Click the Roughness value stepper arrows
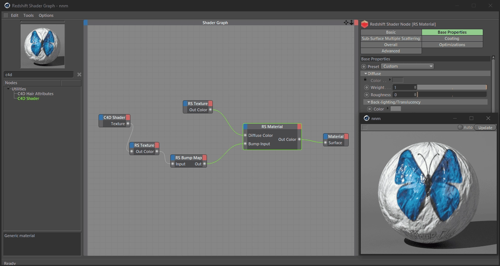500x266 pixels. click(415, 95)
